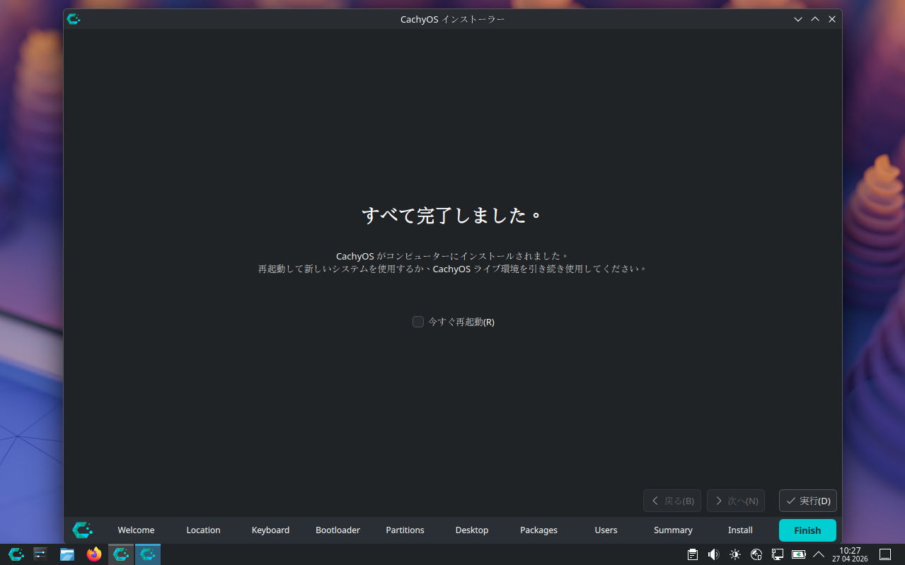Open the network globe tray icon
905x565 pixels.
point(756,554)
